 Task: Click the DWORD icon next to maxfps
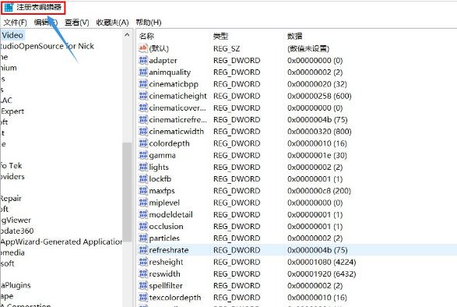142,191
